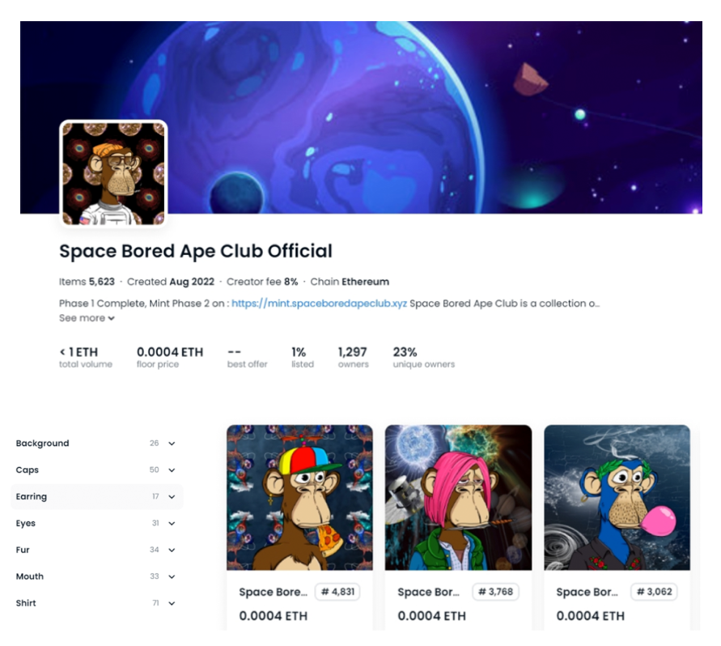Click the #3,062 token badge
The image size is (721, 646).
coord(655,592)
